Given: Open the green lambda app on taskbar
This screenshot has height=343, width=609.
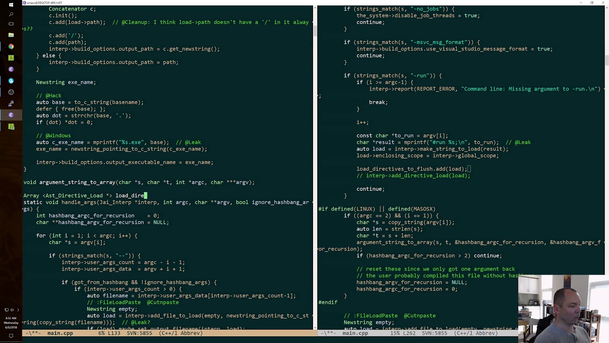Looking at the screenshot, I should click(x=11, y=58).
